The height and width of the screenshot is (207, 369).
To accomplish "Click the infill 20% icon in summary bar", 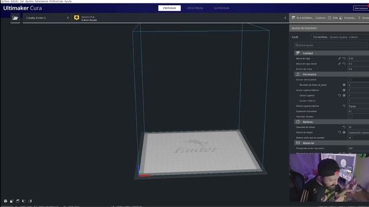I will point(329,18).
